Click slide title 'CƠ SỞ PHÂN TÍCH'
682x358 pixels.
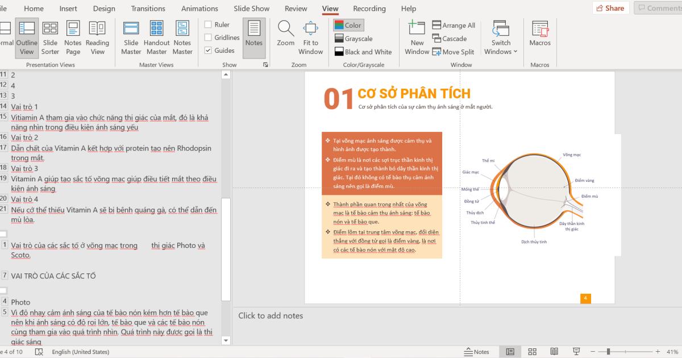(x=414, y=94)
